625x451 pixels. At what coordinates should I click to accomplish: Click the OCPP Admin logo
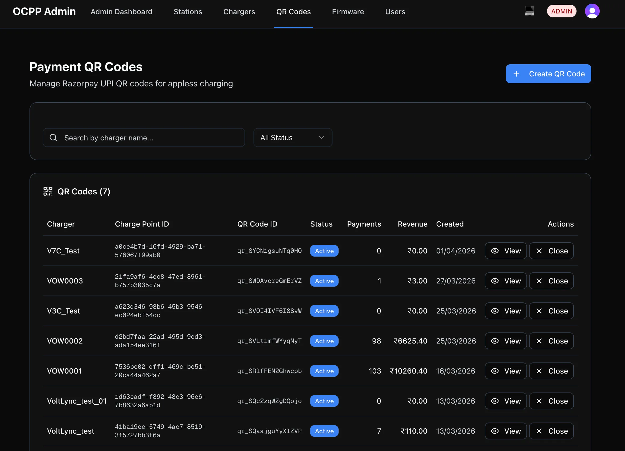[x=44, y=11]
